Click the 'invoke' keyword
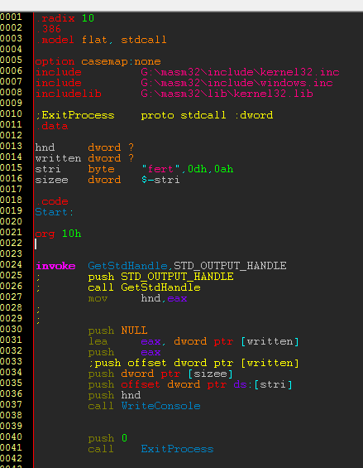Screen dimensions: 363x468 point(55,266)
